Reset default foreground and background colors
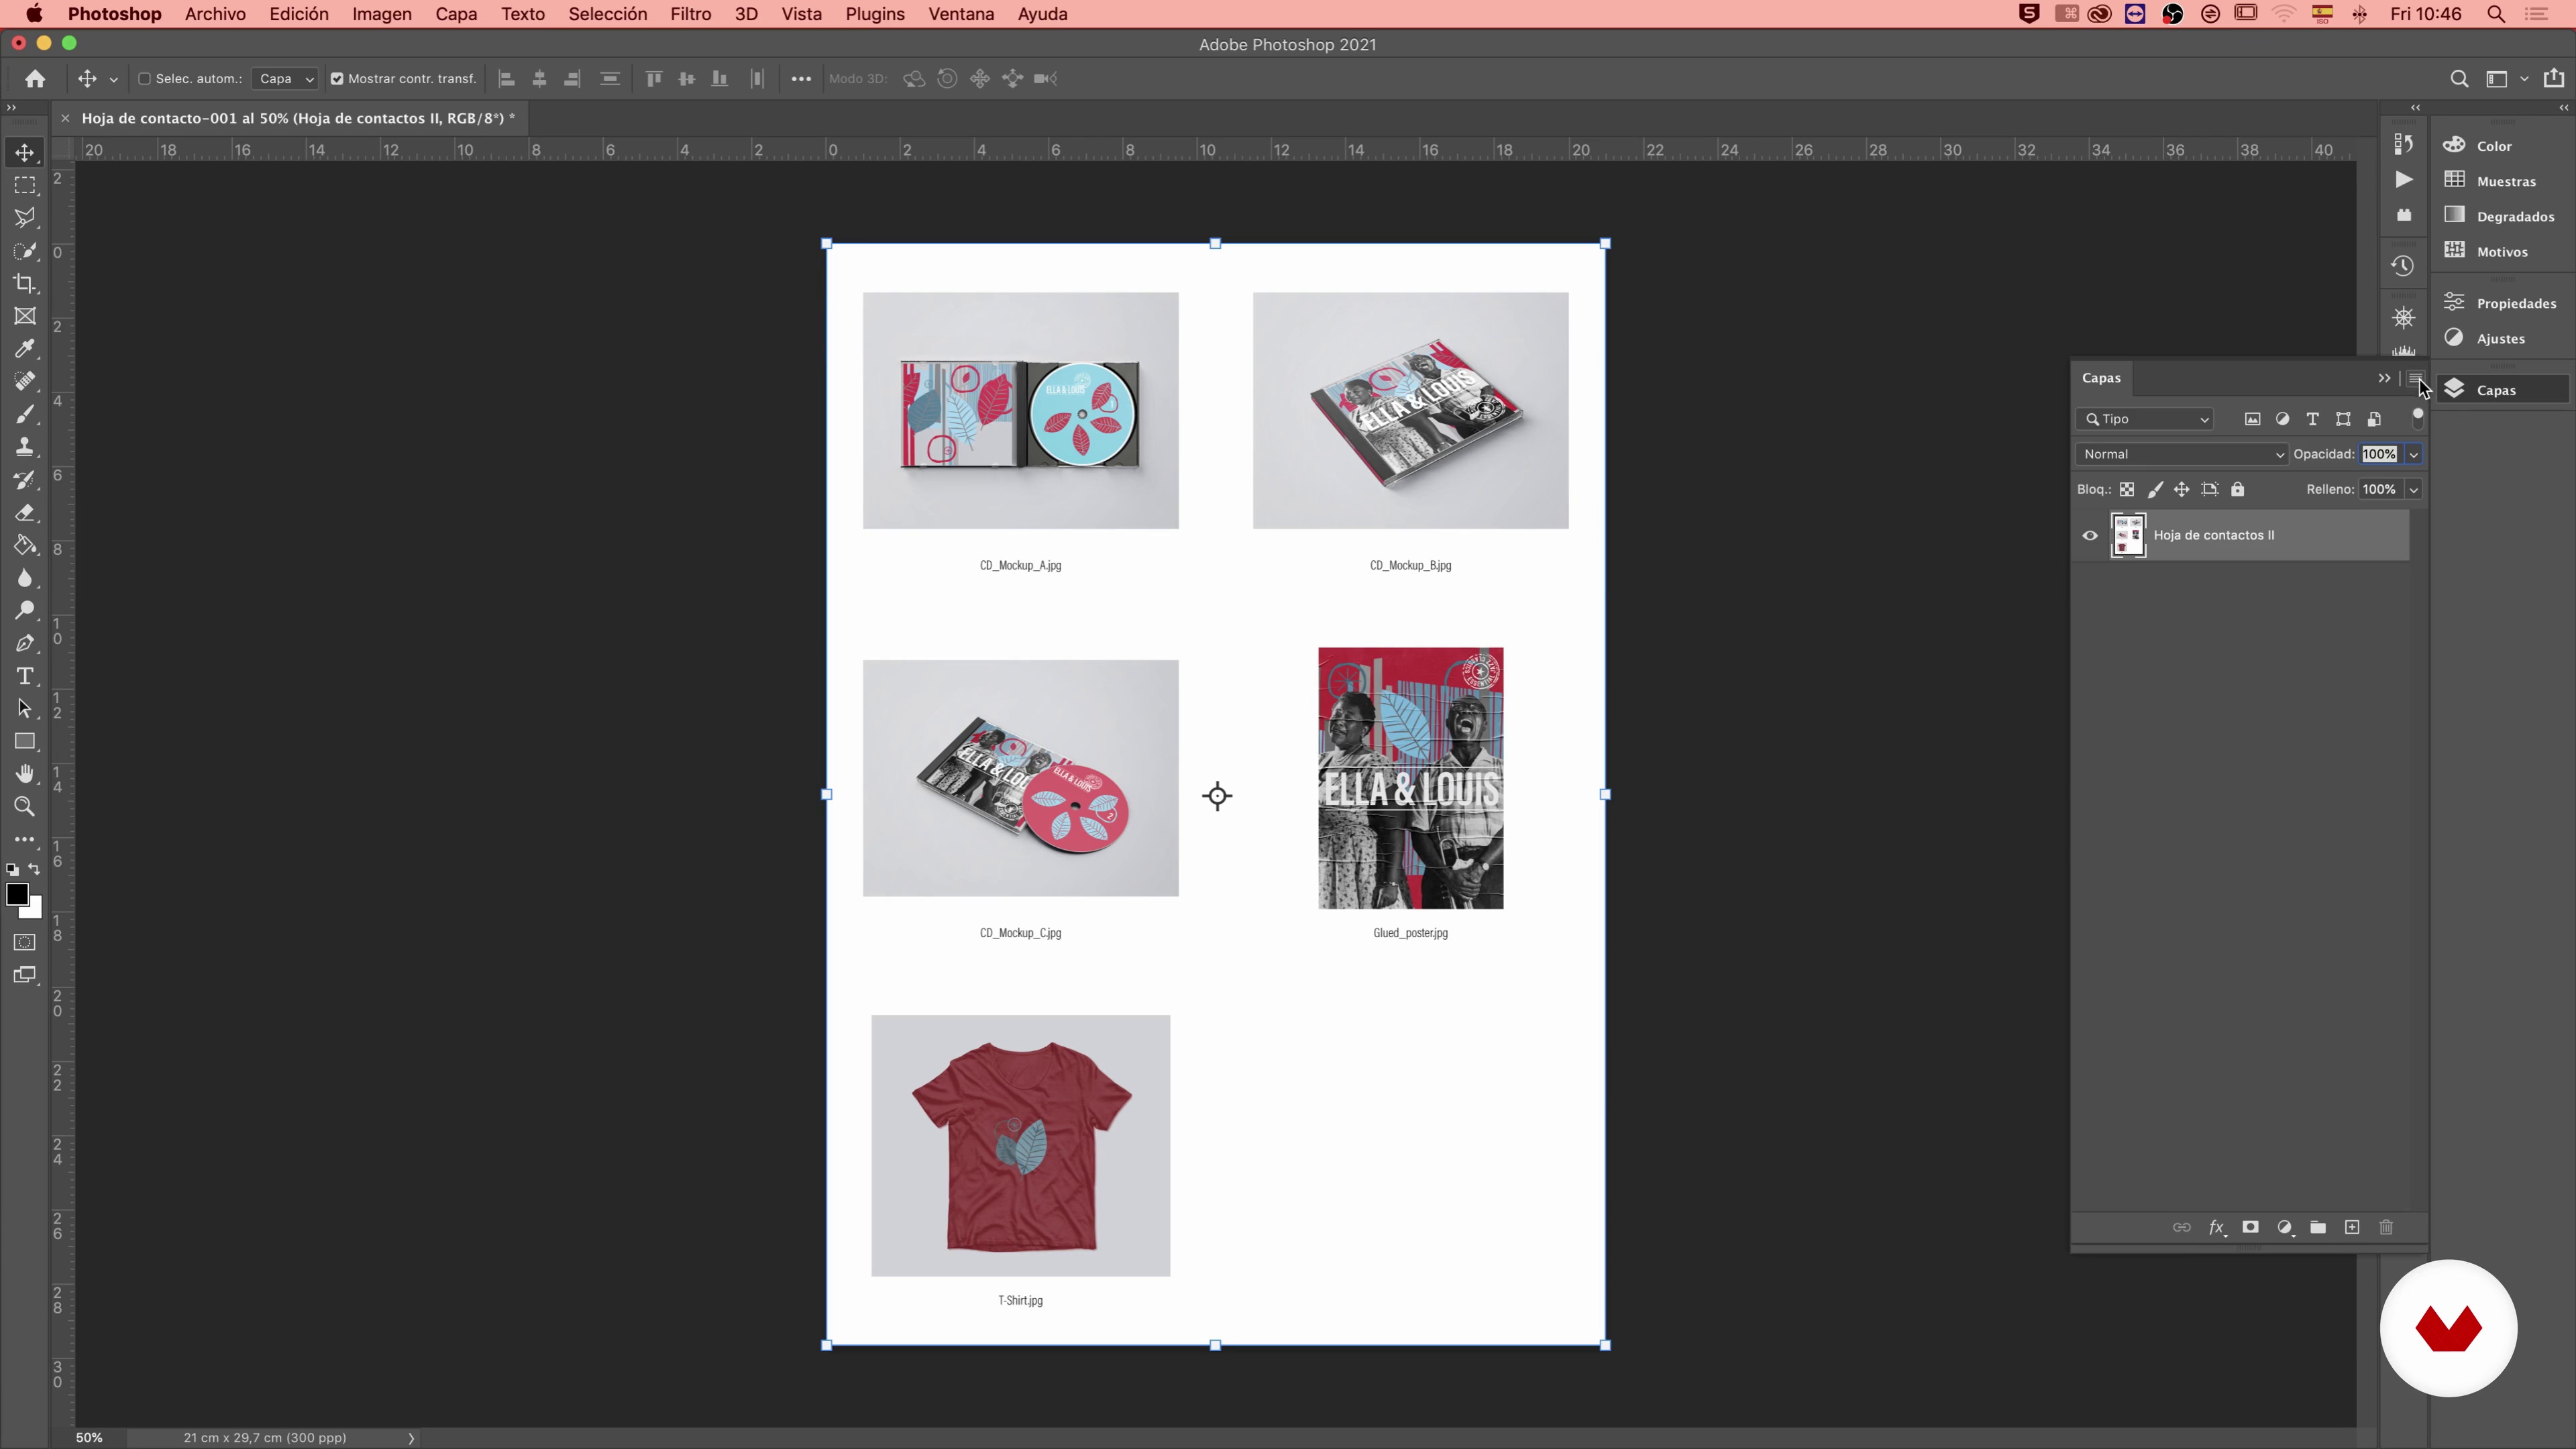The image size is (2576, 1449). (12, 870)
